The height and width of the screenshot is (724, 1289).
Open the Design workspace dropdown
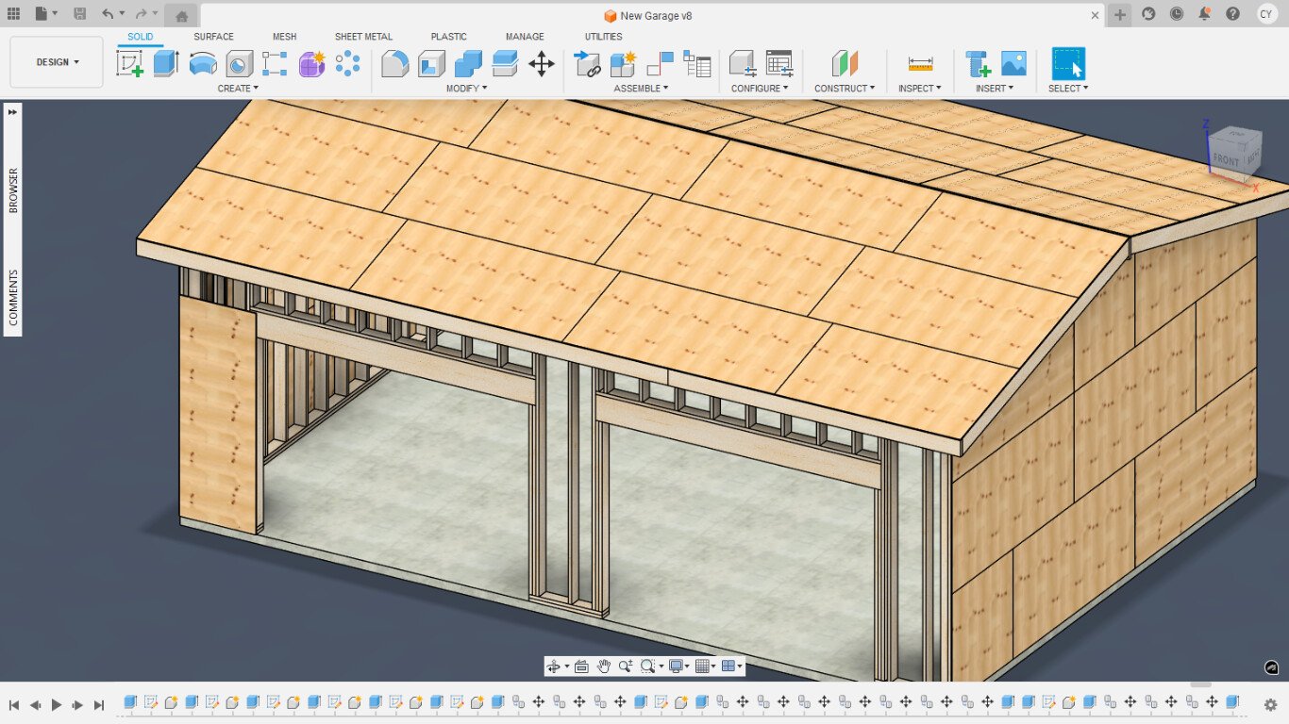(x=57, y=62)
